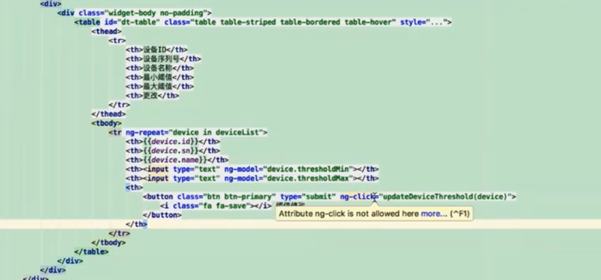Click the opening <thead> tag
The image size is (601, 280).
(x=106, y=31)
